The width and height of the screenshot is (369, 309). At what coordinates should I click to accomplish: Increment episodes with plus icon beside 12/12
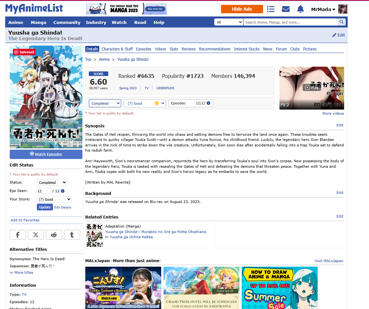pos(208,103)
